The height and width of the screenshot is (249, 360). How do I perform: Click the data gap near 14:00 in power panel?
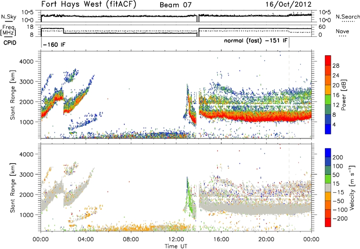(x=198, y=95)
